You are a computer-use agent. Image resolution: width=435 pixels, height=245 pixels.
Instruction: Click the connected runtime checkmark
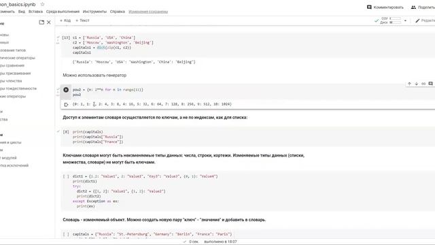(x=377, y=20)
